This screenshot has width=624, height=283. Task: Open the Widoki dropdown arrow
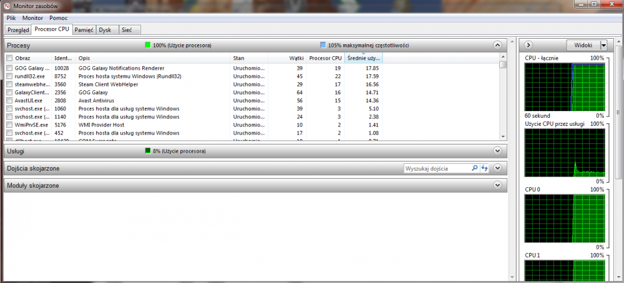click(x=603, y=45)
